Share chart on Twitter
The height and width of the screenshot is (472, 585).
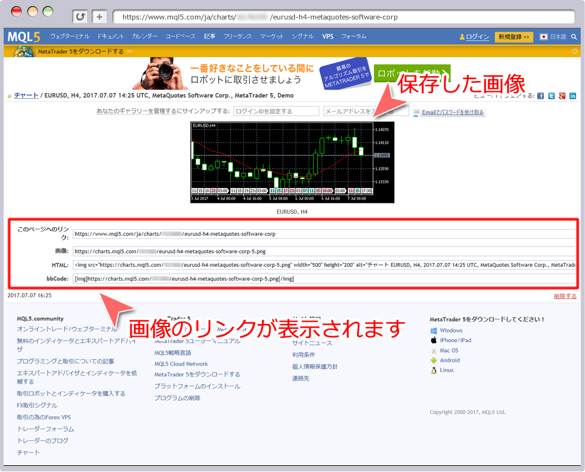(x=551, y=96)
